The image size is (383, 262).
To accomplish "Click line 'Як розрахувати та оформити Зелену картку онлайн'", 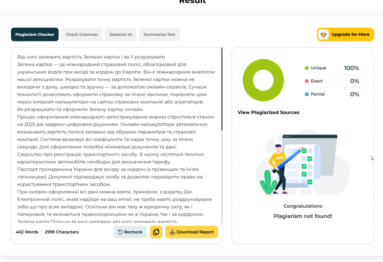I will click(x=80, y=110).
